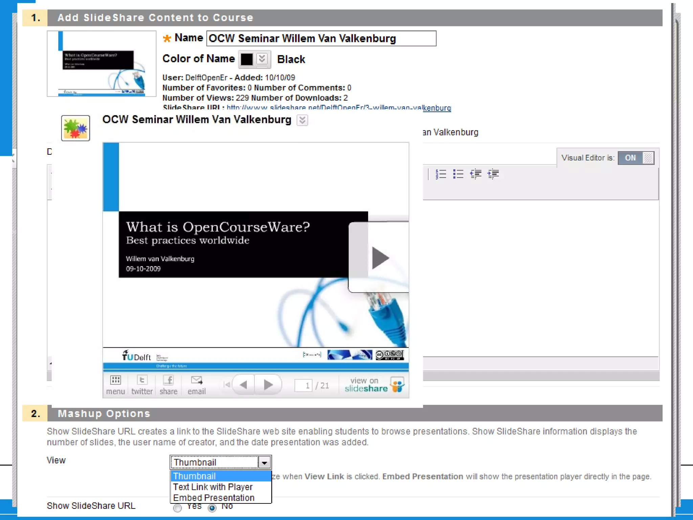
Task: Go to next slide in player
Action: coord(268,385)
